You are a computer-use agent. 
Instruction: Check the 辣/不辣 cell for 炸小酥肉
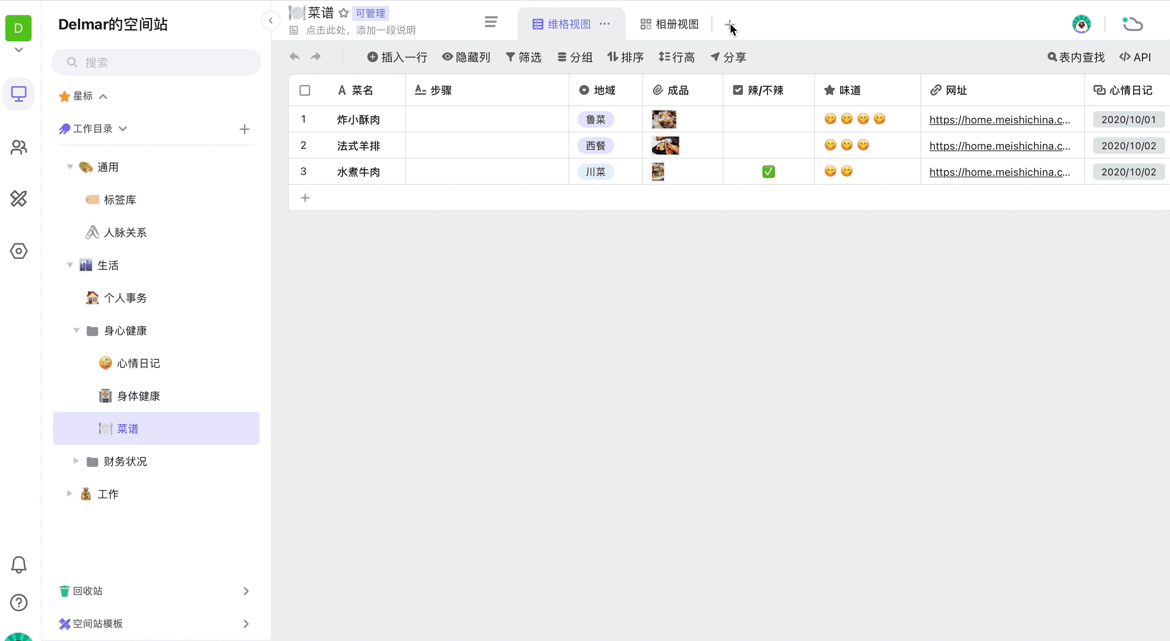(x=768, y=119)
